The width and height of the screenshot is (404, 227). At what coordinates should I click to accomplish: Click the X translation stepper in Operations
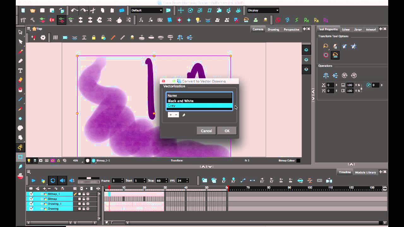(336, 85)
